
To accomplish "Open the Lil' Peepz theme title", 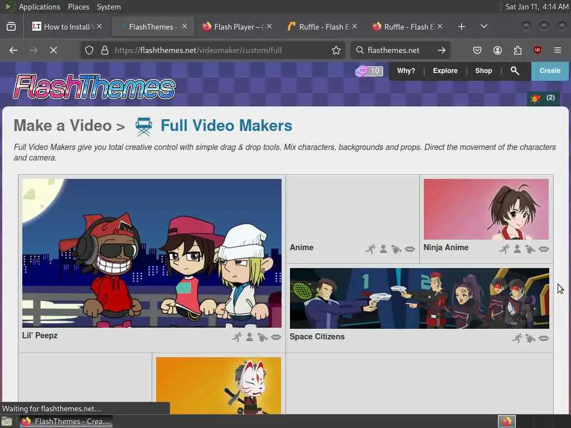I will pyautogui.click(x=40, y=335).
